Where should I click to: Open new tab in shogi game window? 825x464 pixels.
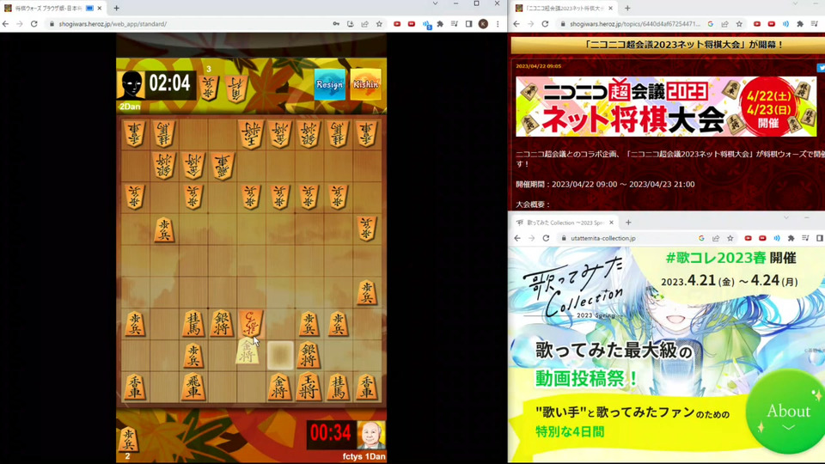coord(116,8)
